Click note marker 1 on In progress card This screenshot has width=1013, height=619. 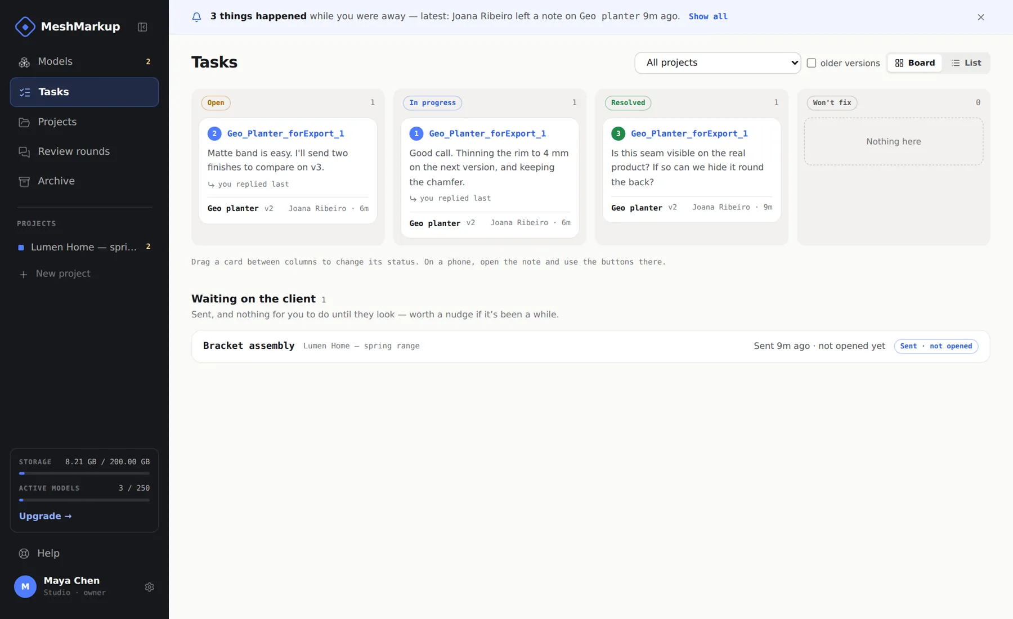click(x=416, y=134)
